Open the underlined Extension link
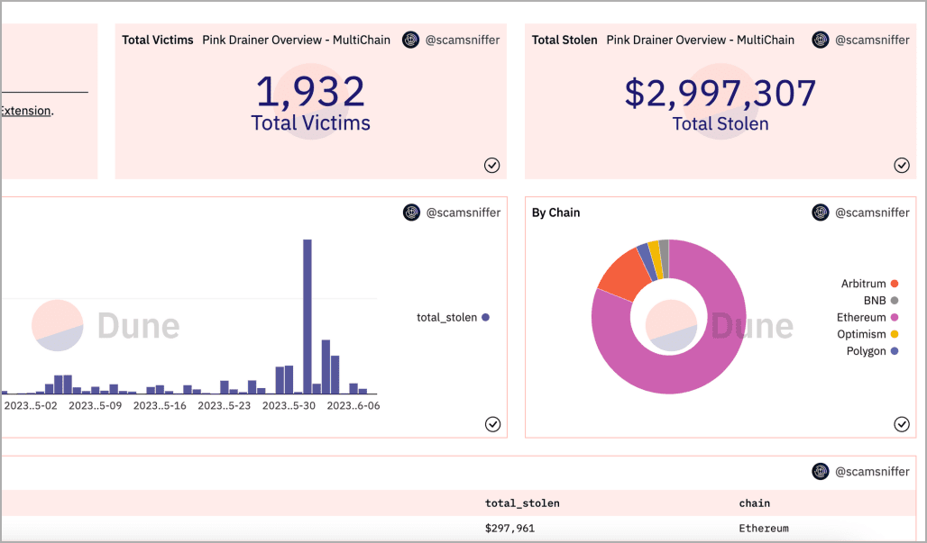This screenshot has width=927, height=543. coord(25,111)
